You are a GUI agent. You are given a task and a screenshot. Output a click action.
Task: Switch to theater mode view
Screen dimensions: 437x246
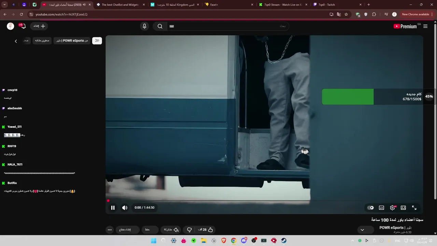pyautogui.click(x=403, y=208)
